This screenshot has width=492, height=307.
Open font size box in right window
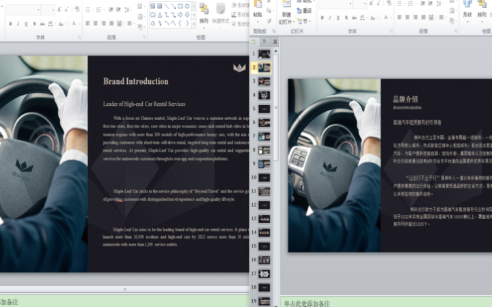click(x=360, y=4)
